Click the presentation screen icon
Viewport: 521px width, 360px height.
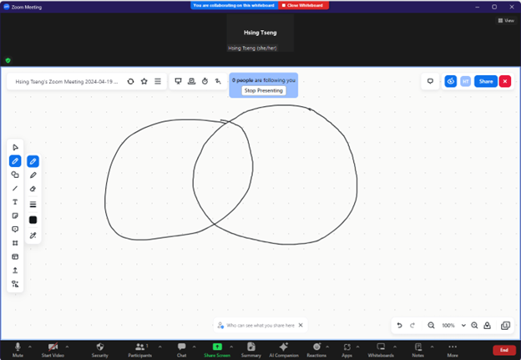click(179, 81)
